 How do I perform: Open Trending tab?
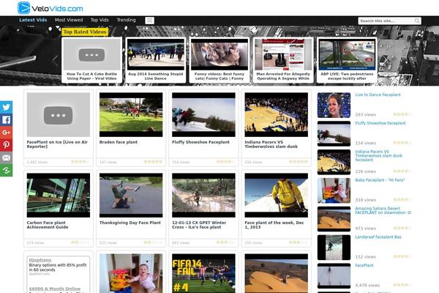(127, 20)
